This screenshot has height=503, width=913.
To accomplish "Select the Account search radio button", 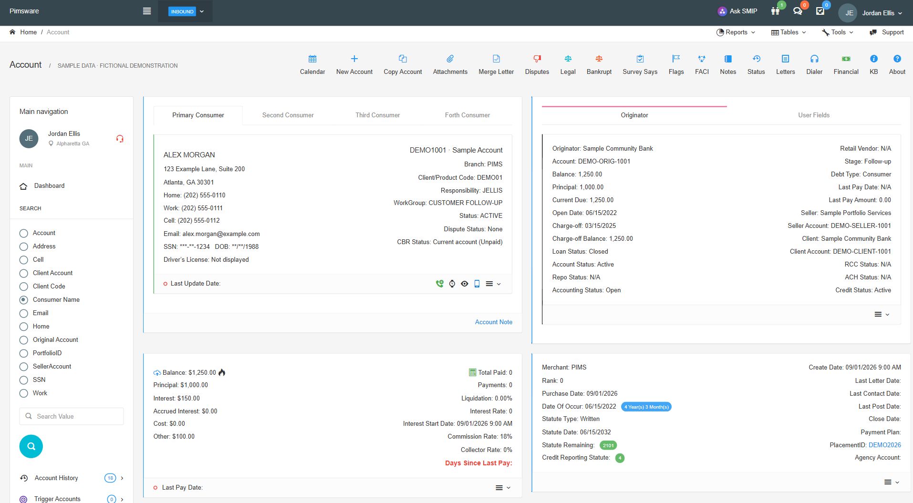I will (23, 233).
